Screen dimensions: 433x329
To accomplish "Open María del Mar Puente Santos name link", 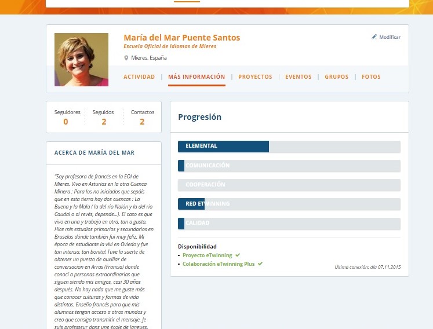I will (x=181, y=38).
